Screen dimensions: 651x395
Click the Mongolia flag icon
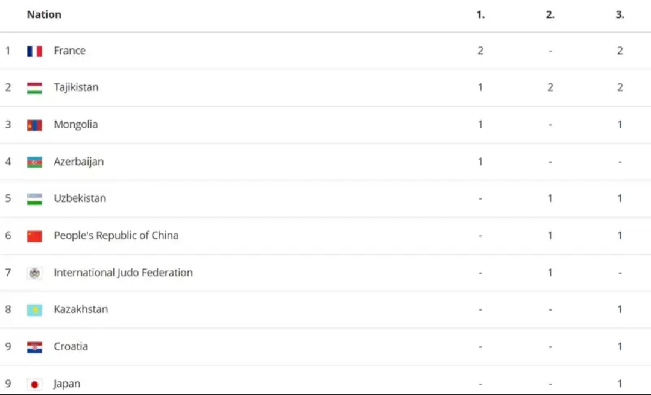coord(34,125)
